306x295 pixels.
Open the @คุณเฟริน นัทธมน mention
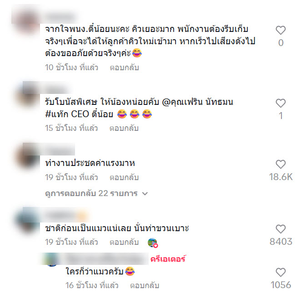coord(198,102)
